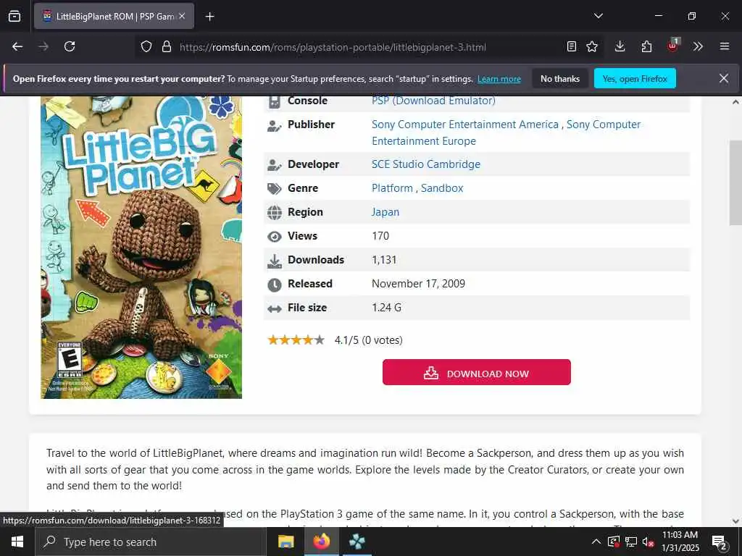This screenshot has width=742, height=556.
Task: Open Firefox hamburger application menu
Action: tap(724, 46)
